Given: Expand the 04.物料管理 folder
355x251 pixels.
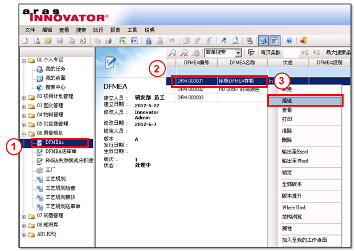Looking at the screenshot, I should pos(24,116).
